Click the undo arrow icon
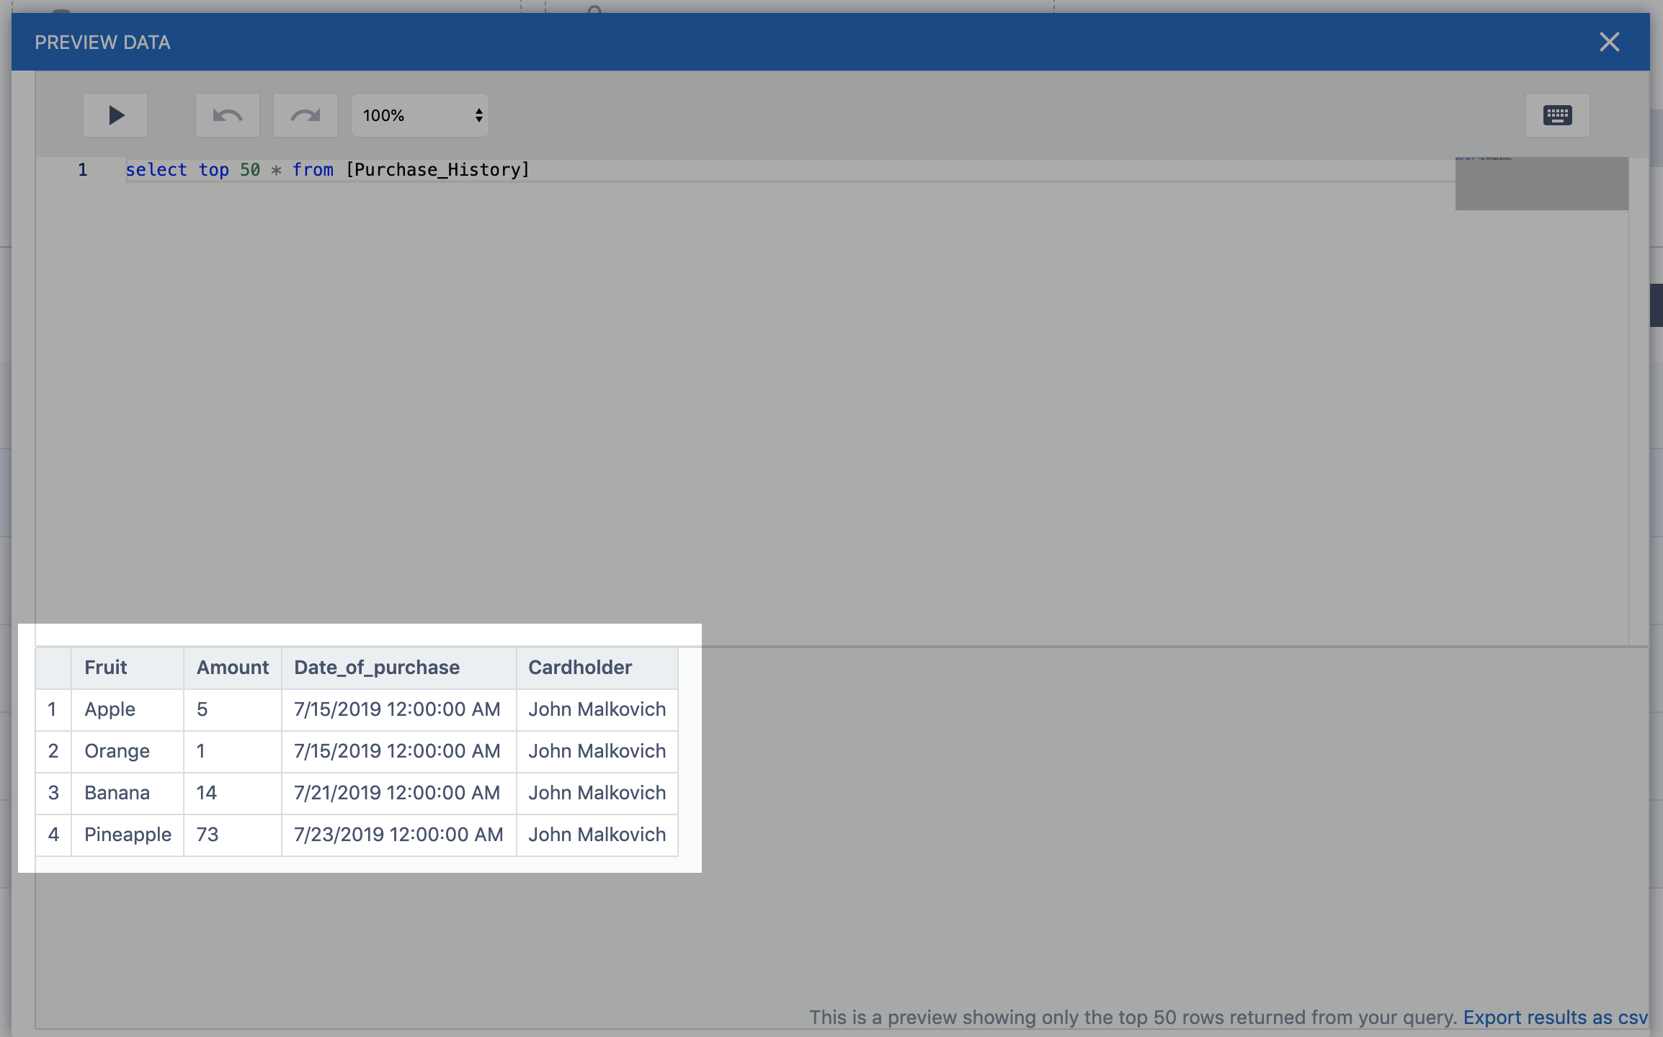This screenshot has width=1663, height=1037. pos(228,115)
